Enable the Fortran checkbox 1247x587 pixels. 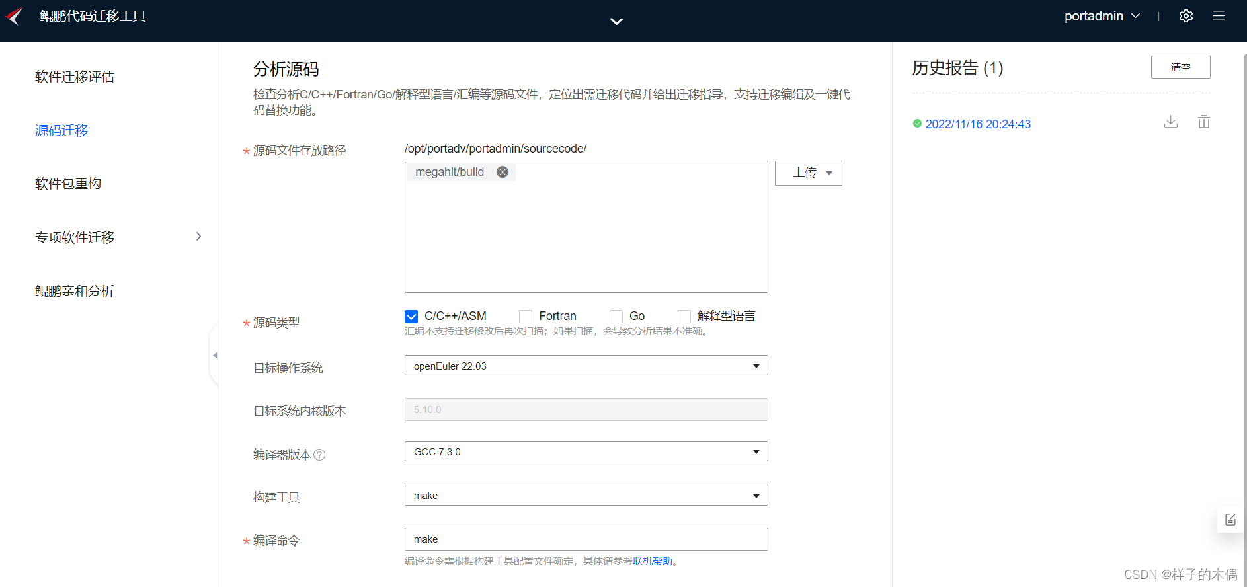pyautogui.click(x=526, y=317)
